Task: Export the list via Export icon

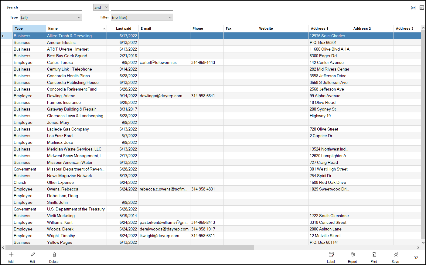Action: pyautogui.click(x=353, y=255)
